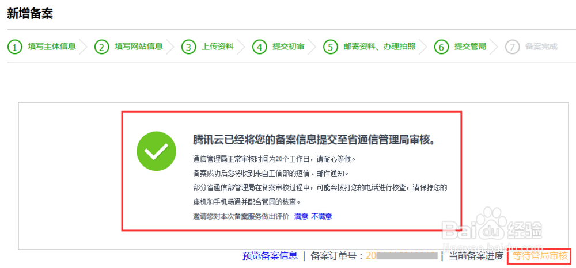Click the 等待管局审核 status text
This screenshot has width=576, height=268.
540,256
